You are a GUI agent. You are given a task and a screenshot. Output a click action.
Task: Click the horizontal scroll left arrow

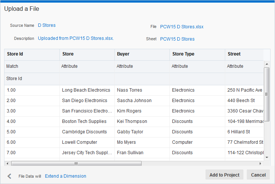[7, 164]
